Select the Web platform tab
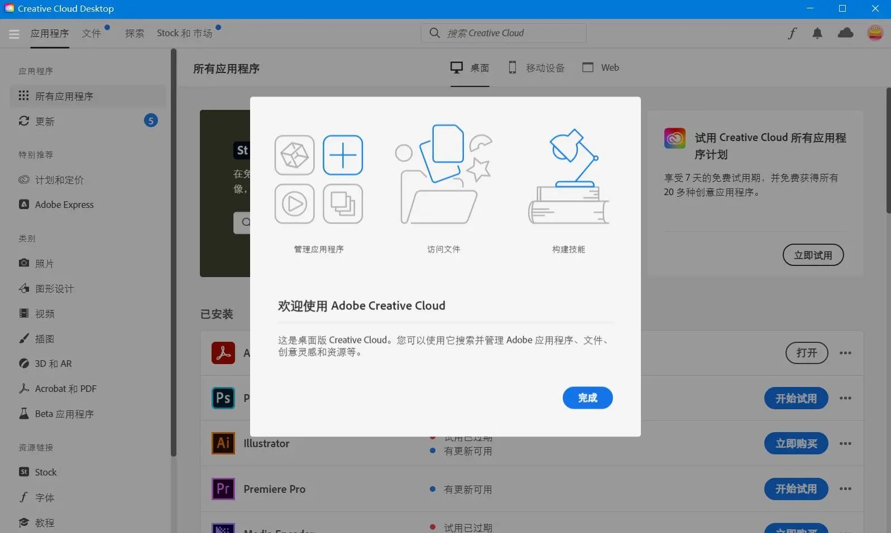Screen dimensions: 891x533 [x=600, y=67]
